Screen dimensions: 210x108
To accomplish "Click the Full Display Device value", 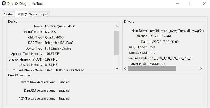I will coord(58,48).
